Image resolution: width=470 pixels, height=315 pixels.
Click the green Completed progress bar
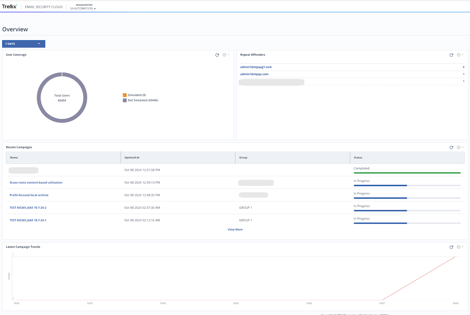click(407, 173)
